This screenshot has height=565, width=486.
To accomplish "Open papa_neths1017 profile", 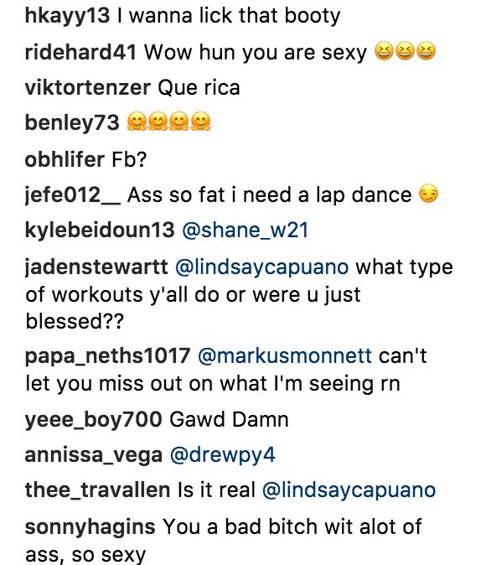I will pos(107,356).
